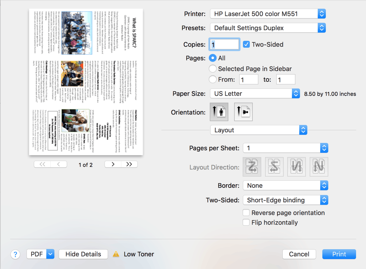Open the Presets dropdown
This screenshot has width=366, height=269.
(x=267, y=28)
